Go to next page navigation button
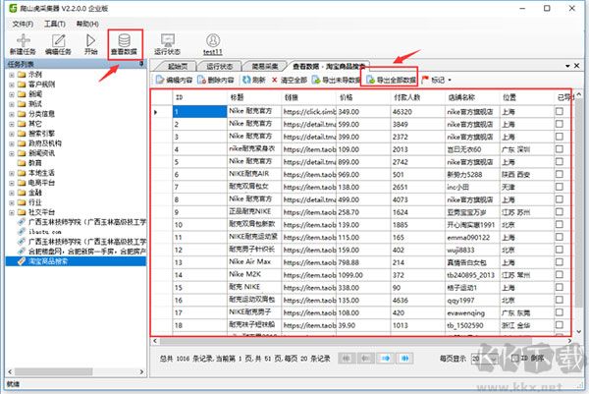This screenshot has height=394, width=589. pyautogui.click(x=386, y=359)
